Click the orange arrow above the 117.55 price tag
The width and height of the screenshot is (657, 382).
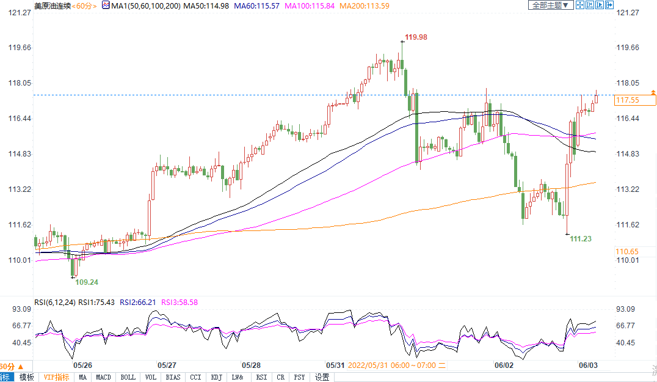click(653, 92)
